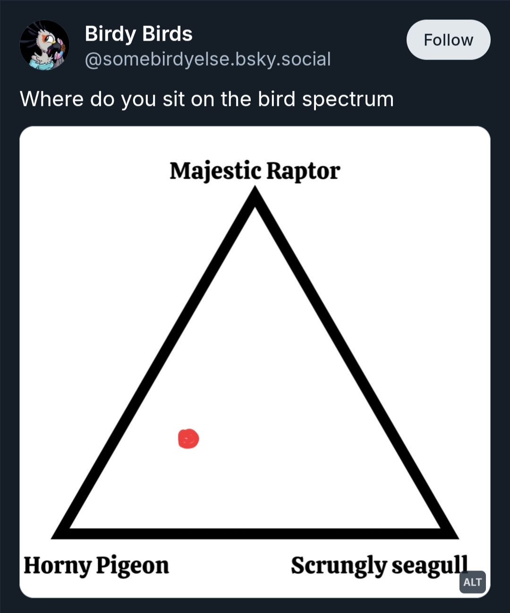The image size is (510, 613).
Task: Open the Birdy Birds display name link
Action: pyautogui.click(x=138, y=34)
